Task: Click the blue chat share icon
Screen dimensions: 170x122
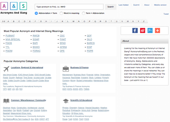Action: click(x=150, y=31)
